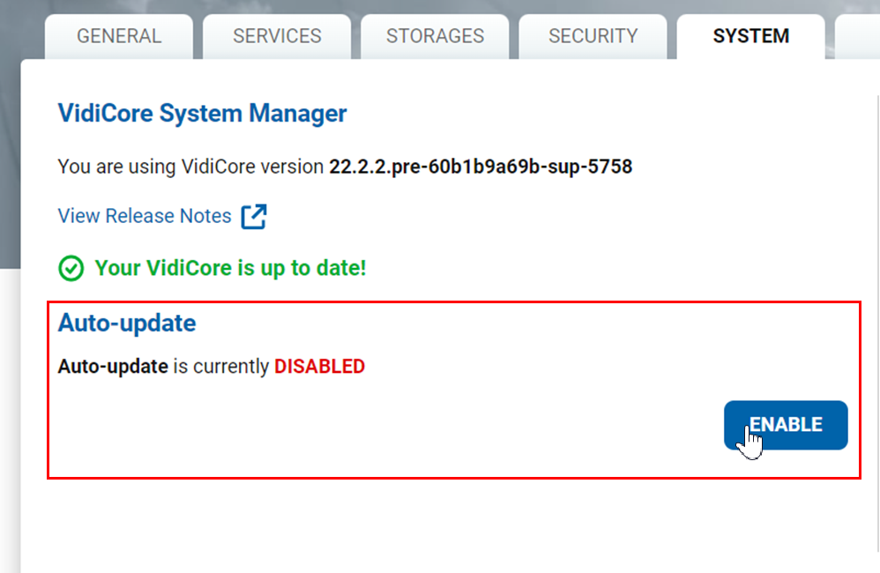The width and height of the screenshot is (880, 573).
Task: Open the View Release Notes link
Action: coord(145,216)
